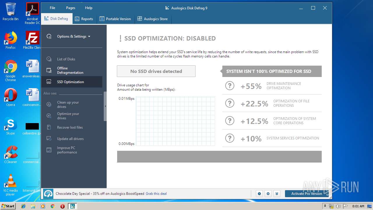This screenshot has width=373, height=210.
Task: Click the Disk Defrag taskbar button
Action: pos(72,206)
